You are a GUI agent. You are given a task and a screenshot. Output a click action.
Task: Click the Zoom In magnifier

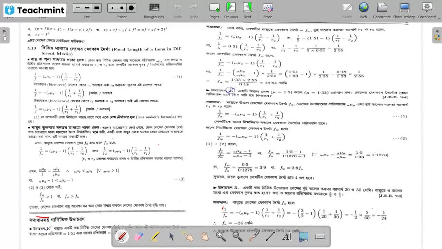(x=221, y=237)
